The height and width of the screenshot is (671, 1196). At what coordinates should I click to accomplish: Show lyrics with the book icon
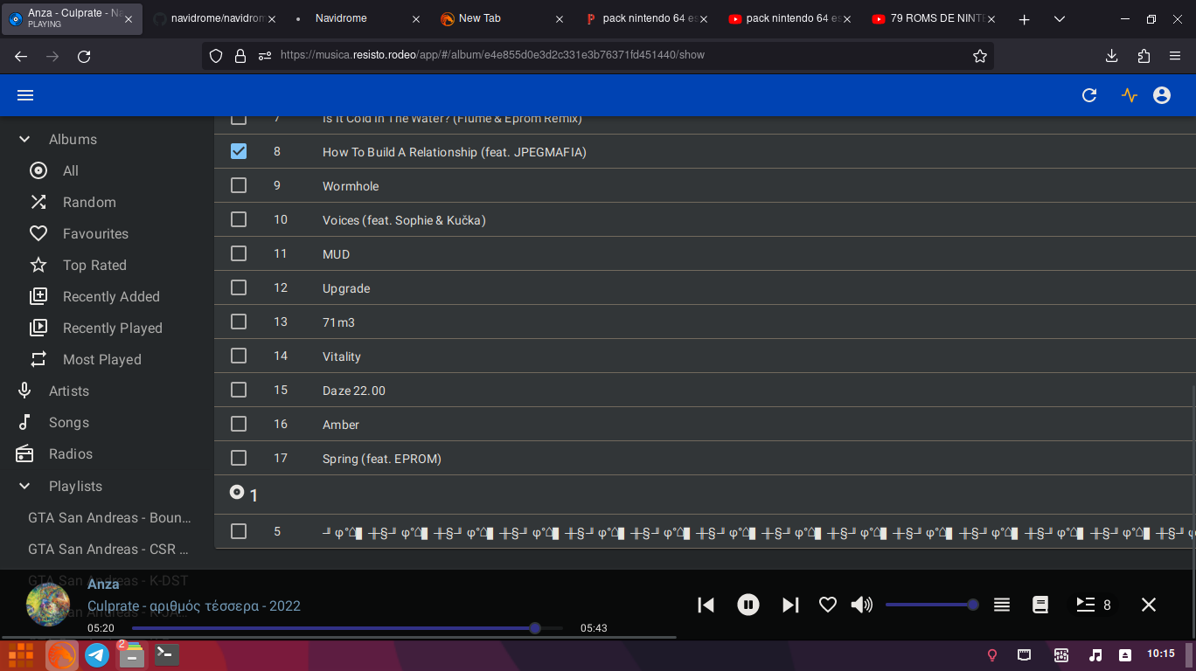point(1040,604)
